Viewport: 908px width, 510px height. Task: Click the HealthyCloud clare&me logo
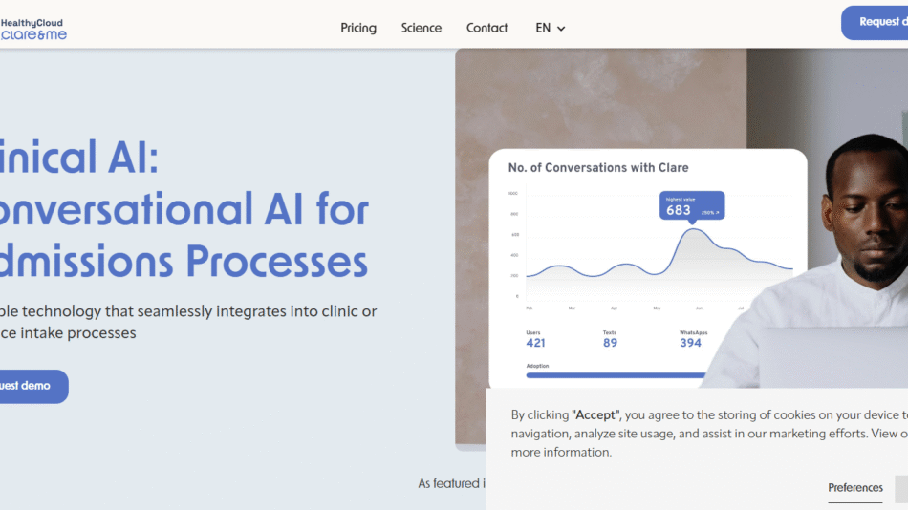point(34,28)
